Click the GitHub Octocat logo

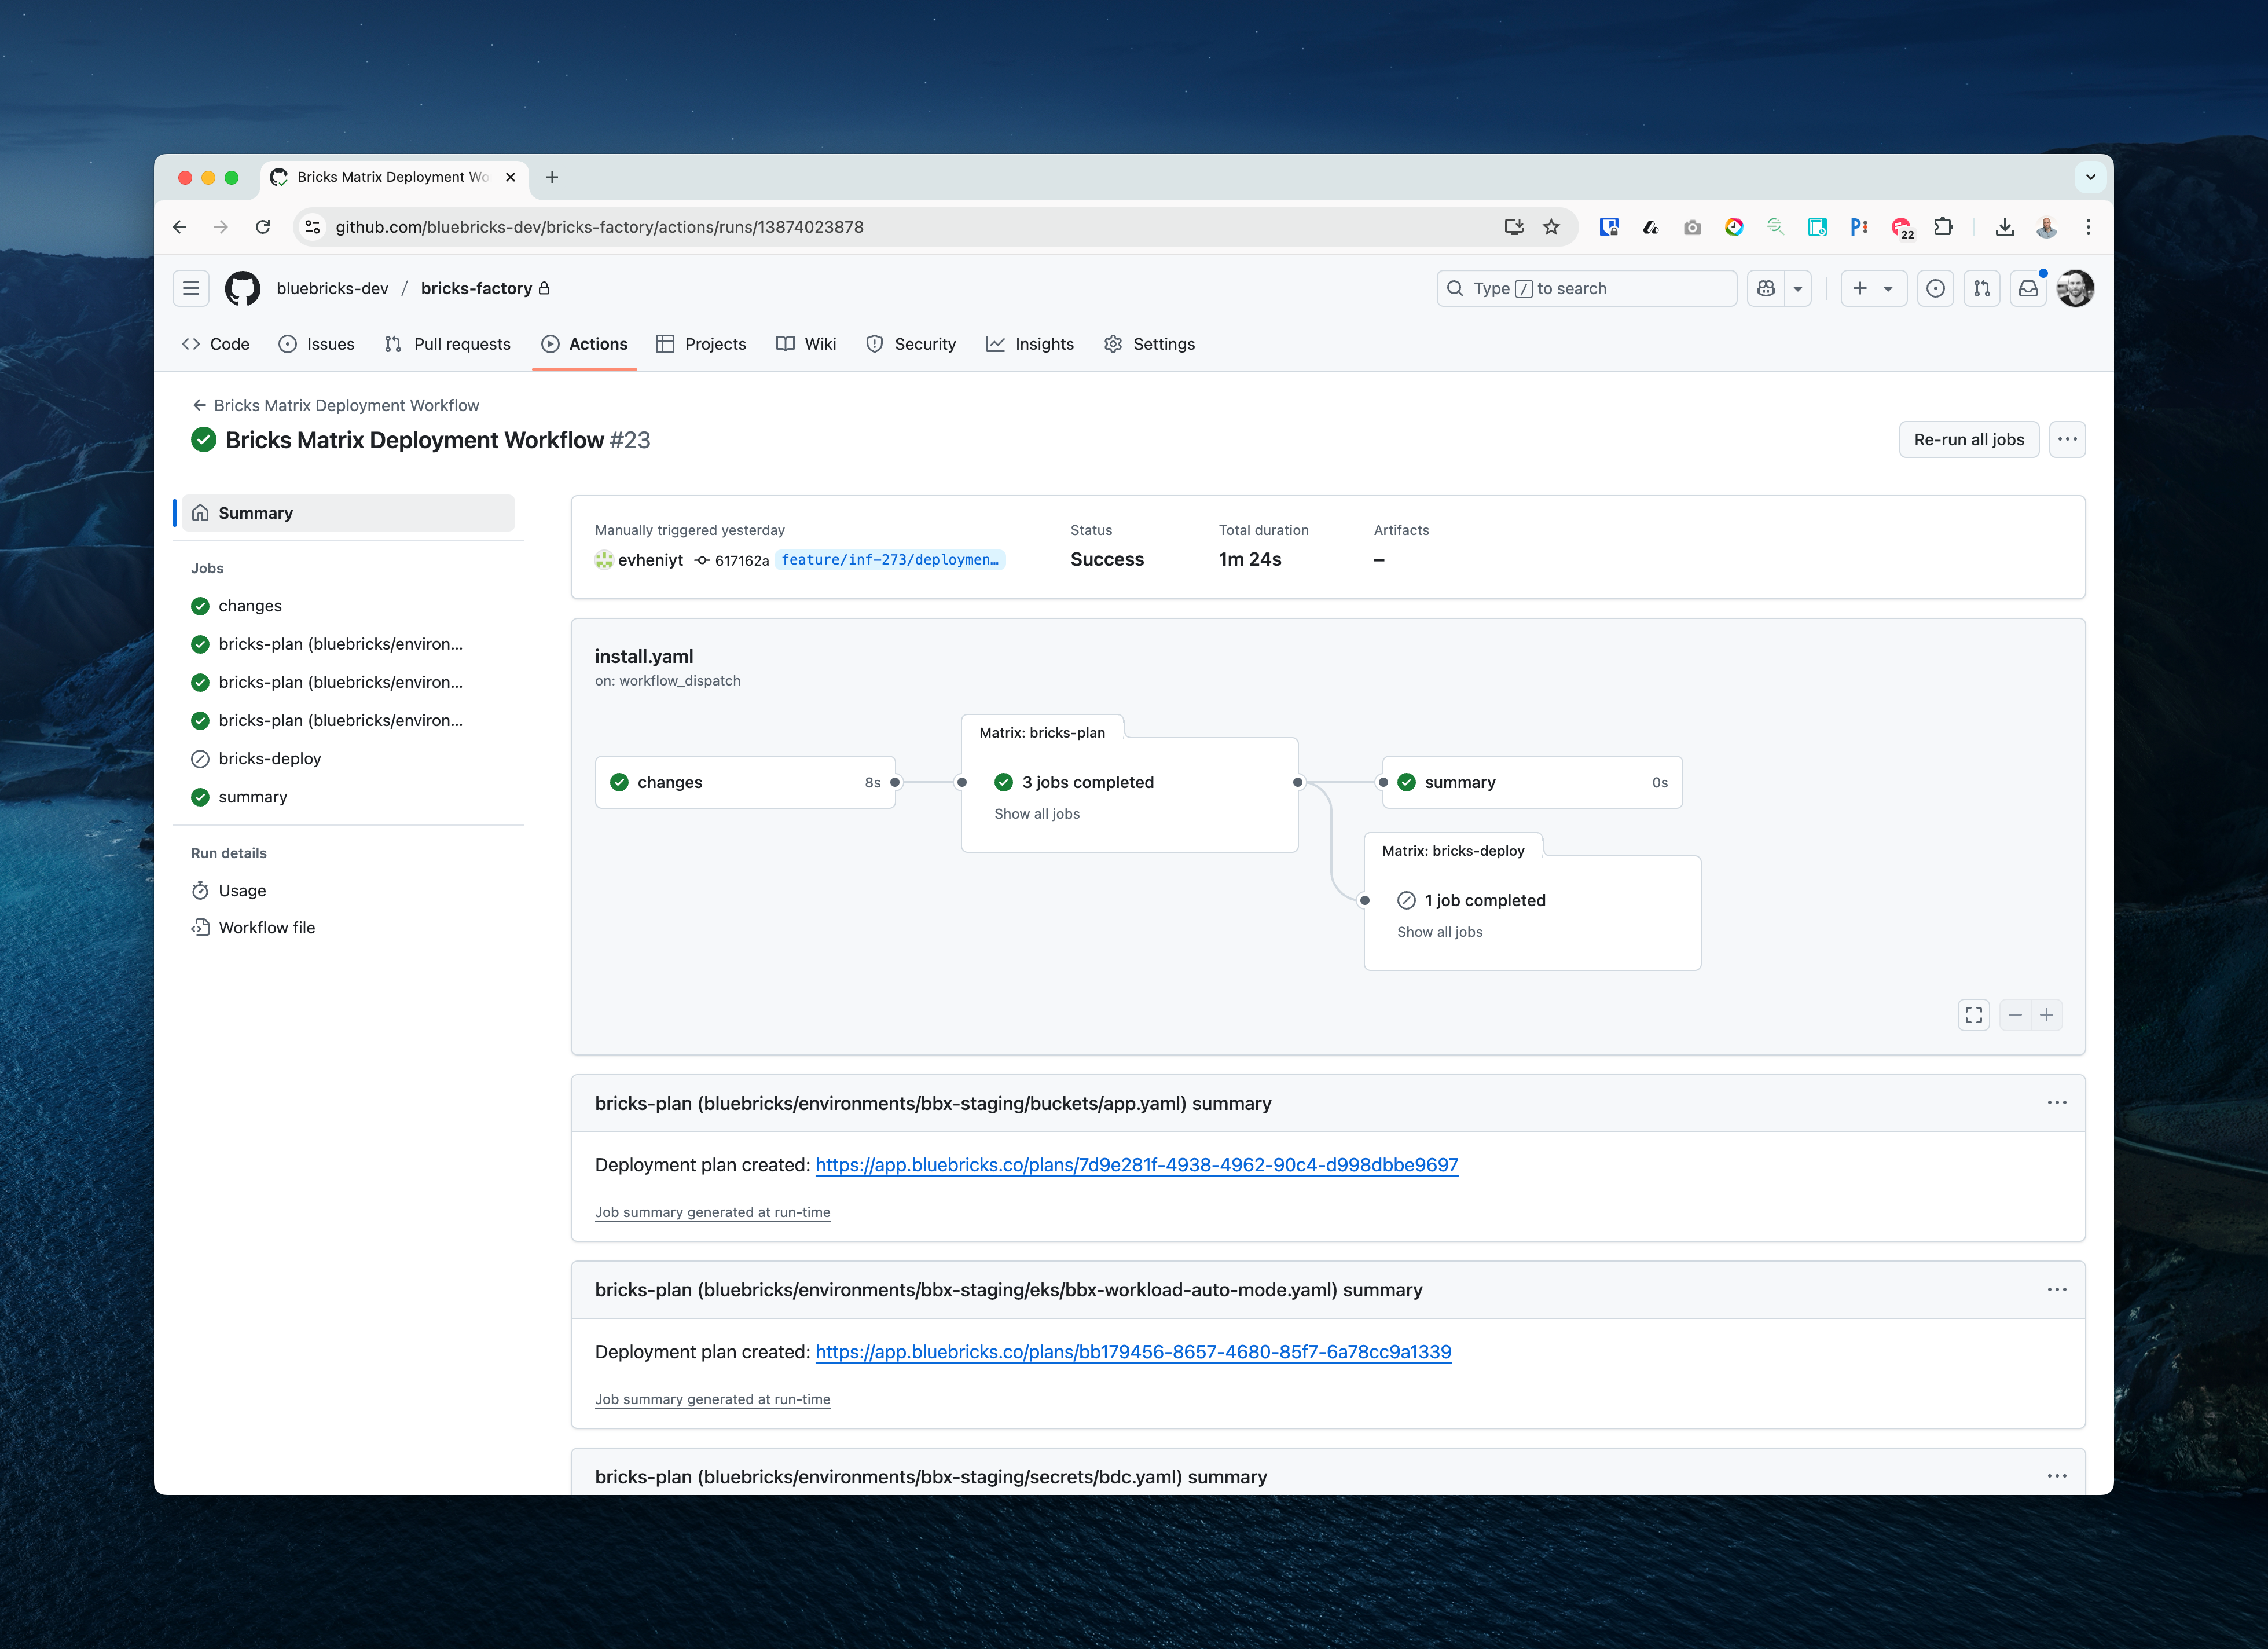click(x=242, y=288)
